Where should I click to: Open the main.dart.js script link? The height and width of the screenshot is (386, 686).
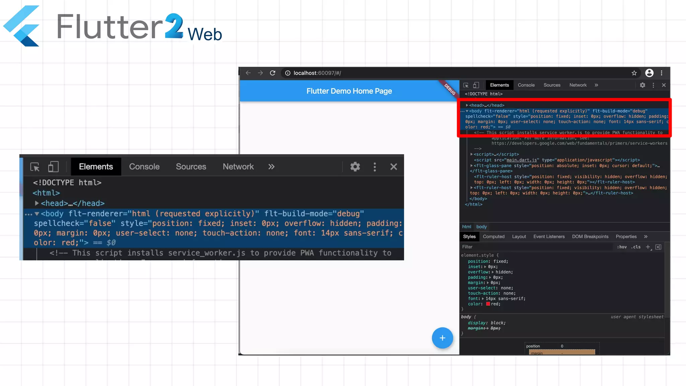[522, 160]
